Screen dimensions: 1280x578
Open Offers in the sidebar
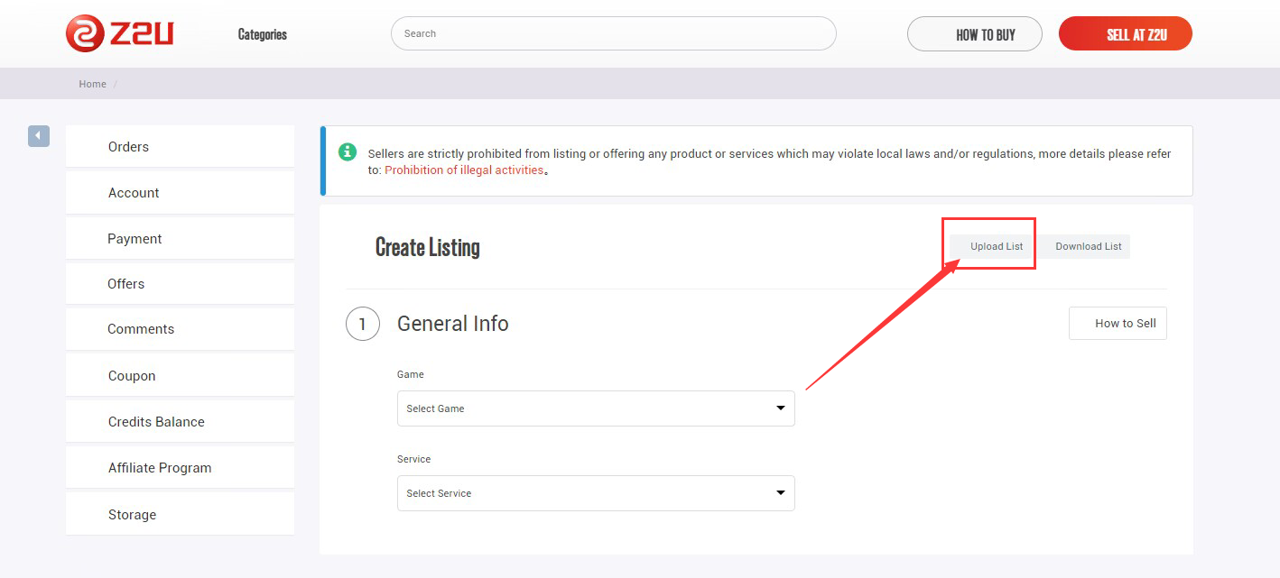(125, 284)
